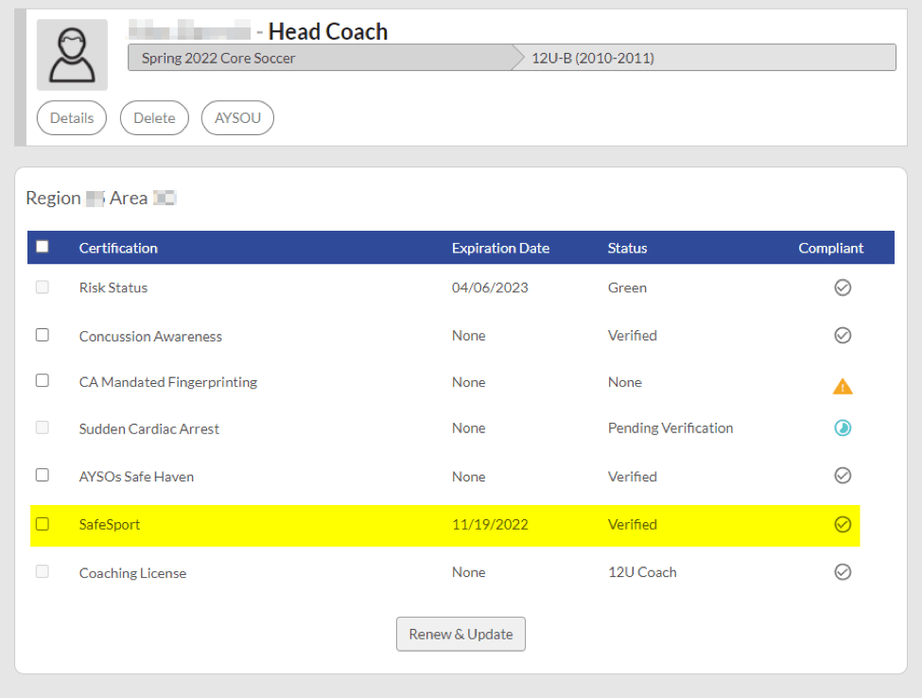
Task: Click the Pending Verification status text
Action: coord(670,428)
